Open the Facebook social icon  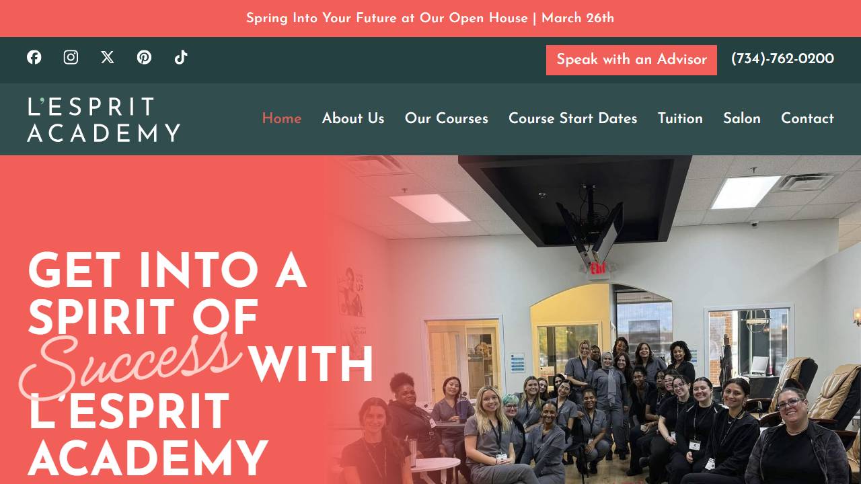[x=34, y=57]
